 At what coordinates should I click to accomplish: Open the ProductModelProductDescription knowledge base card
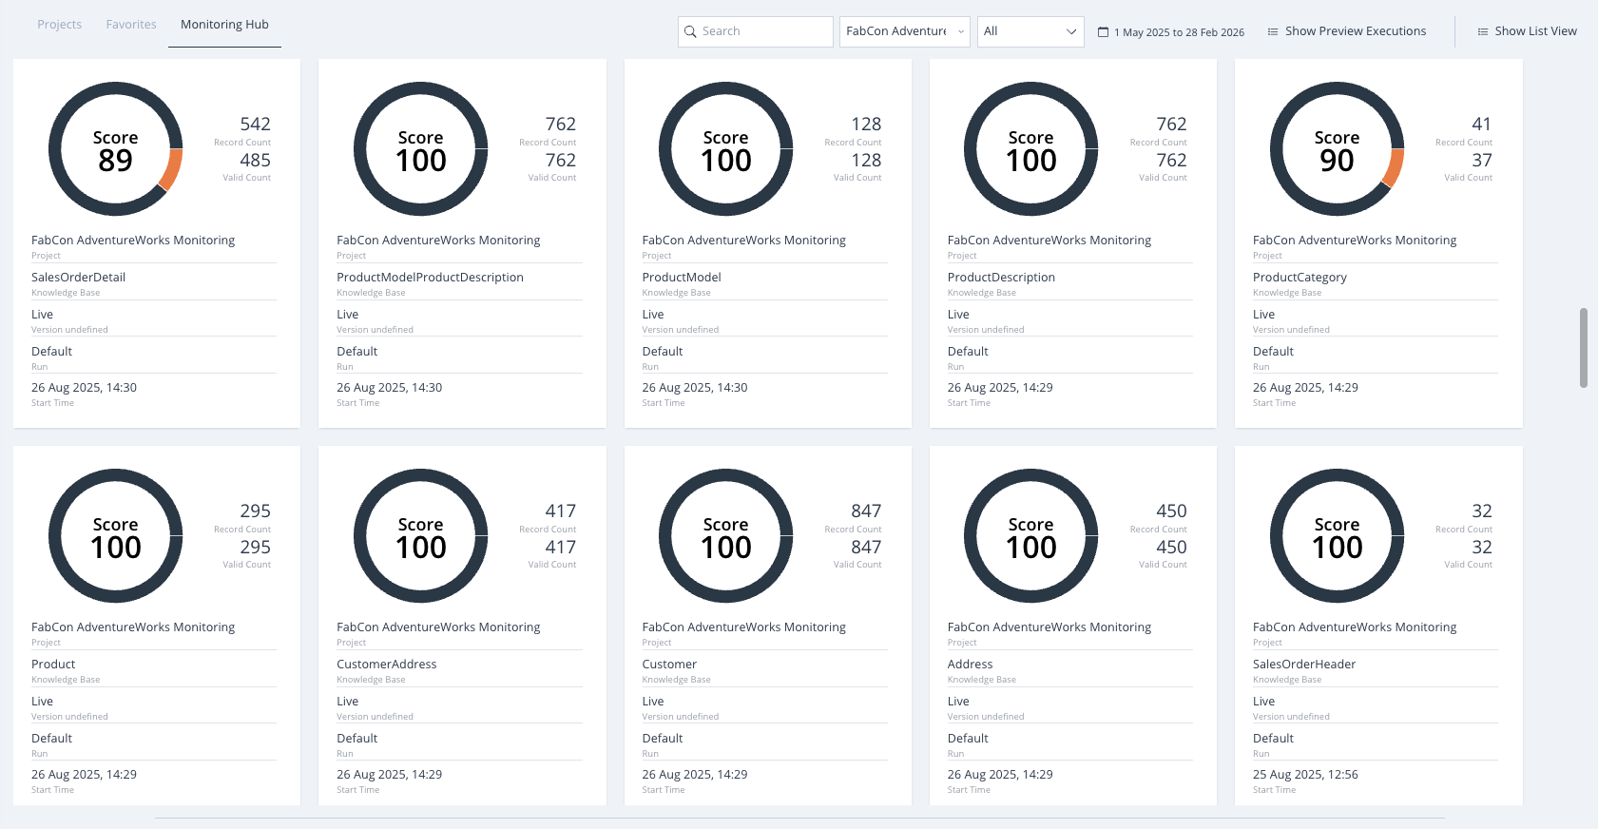click(x=462, y=243)
